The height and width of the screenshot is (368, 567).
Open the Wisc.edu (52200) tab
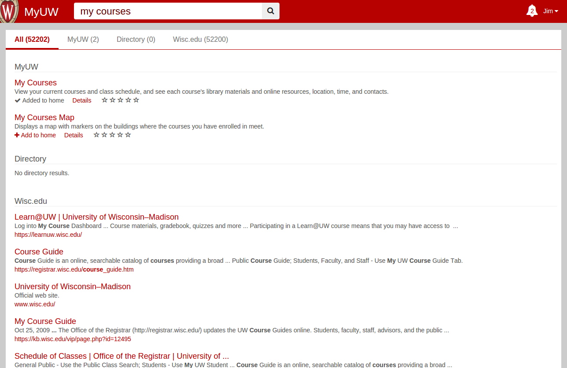click(200, 40)
